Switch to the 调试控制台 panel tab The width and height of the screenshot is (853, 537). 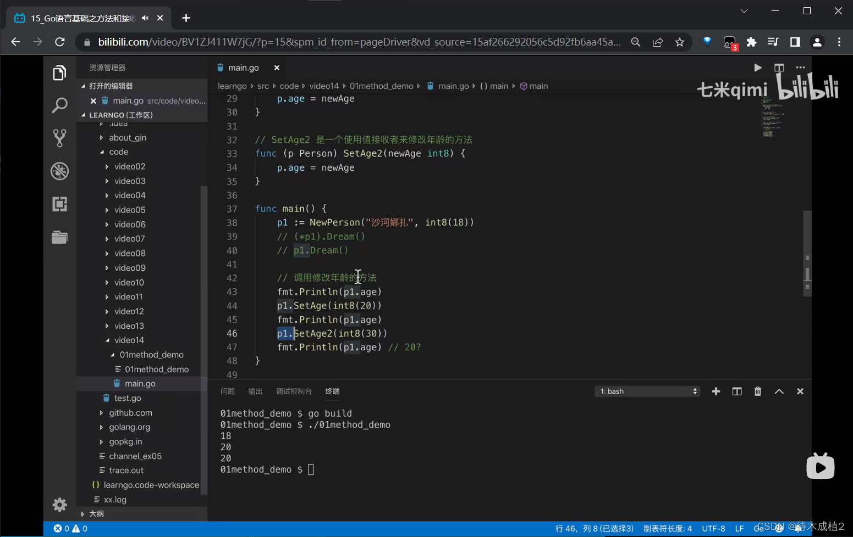tap(294, 391)
